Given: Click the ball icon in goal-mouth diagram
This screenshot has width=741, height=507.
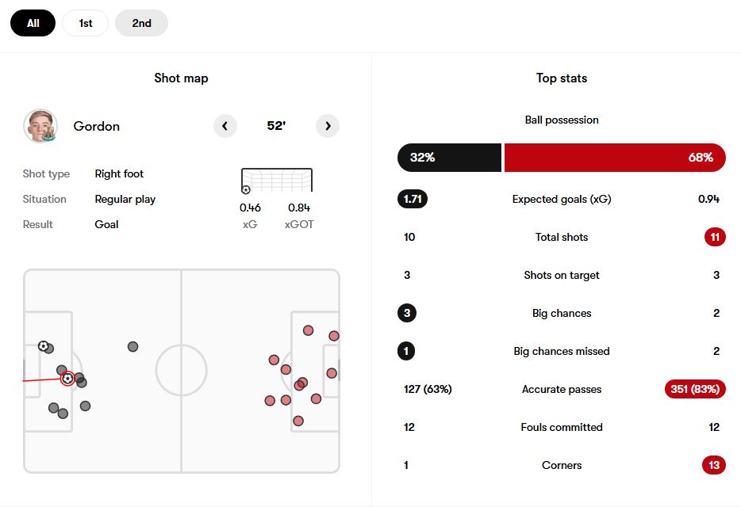Looking at the screenshot, I should [246, 190].
